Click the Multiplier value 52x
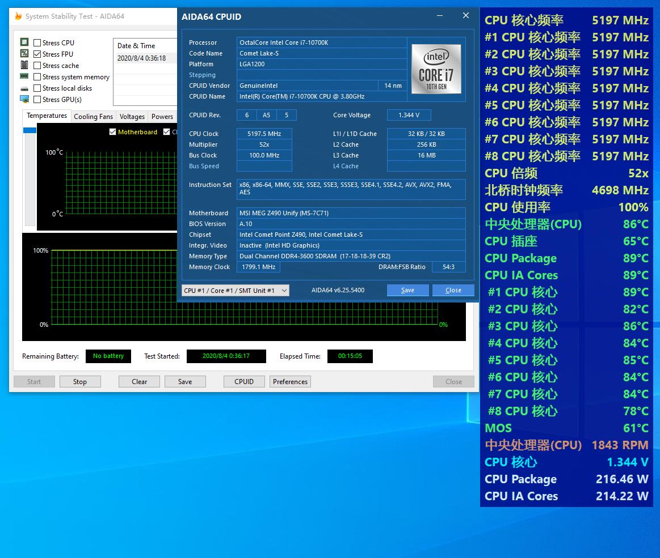The width and height of the screenshot is (660, 558). pyautogui.click(x=264, y=144)
